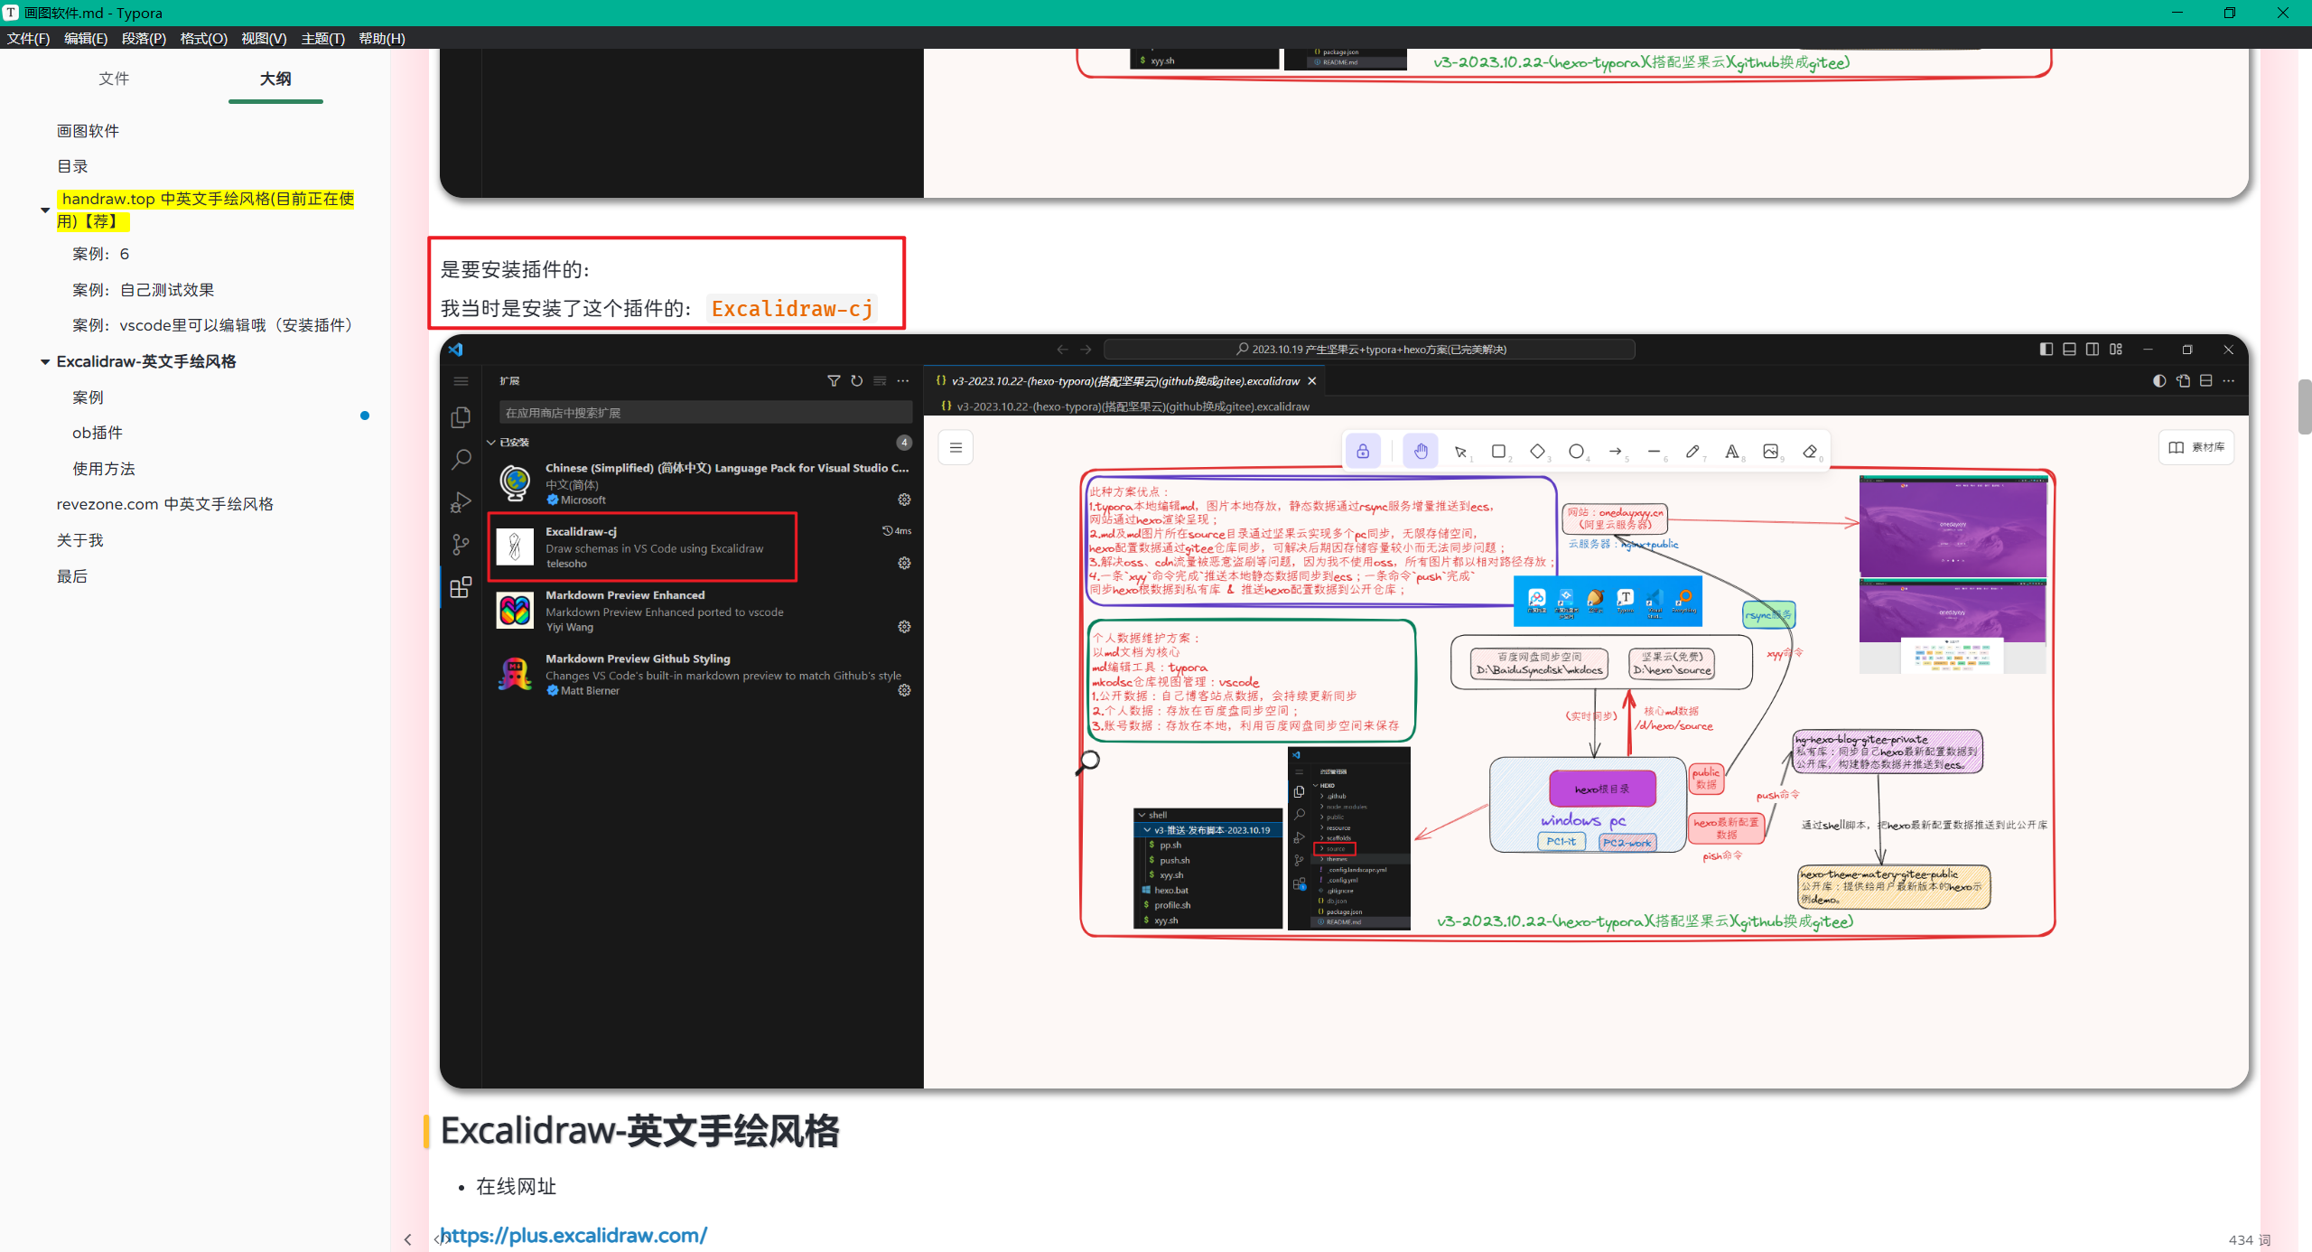
Task: Toggle Typora sidebar with bottom-left arrow
Action: tap(408, 1238)
